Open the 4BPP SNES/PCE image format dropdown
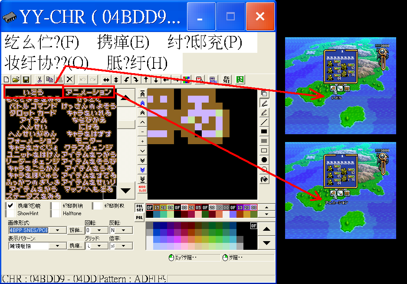 (x=57, y=230)
